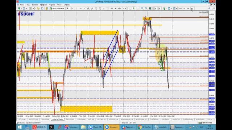
Task: Open Chrome YouTube taskbar button
Action: pos(144,127)
